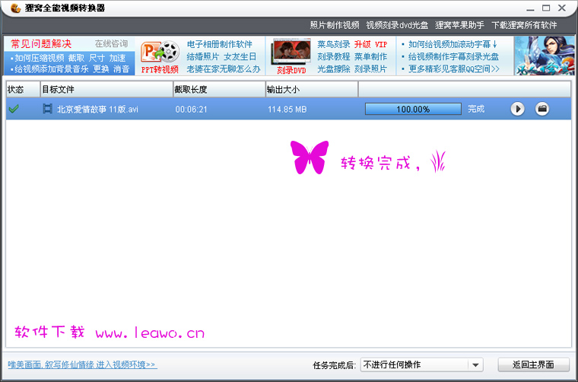The image size is (578, 382).
Task: Open 老婆在家无聊怎么办 link
Action: pos(224,69)
